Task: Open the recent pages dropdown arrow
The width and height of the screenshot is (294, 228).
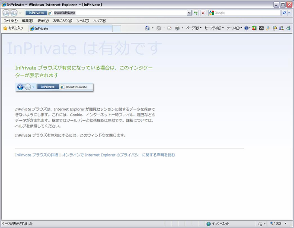Action: tap(20, 13)
